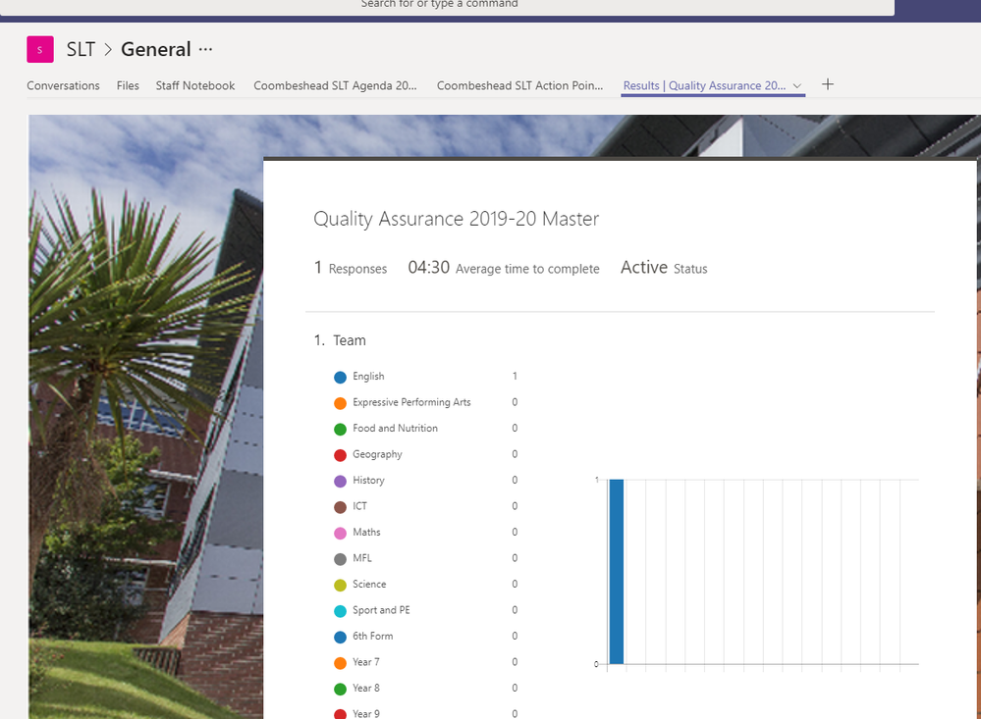Click the 'Year 7' legend label

tap(366, 661)
